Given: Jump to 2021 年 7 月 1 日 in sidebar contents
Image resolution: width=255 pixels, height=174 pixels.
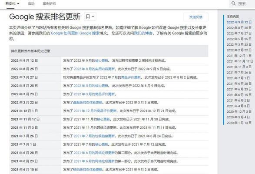Looking at the screenshot, I should click(x=238, y=78).
